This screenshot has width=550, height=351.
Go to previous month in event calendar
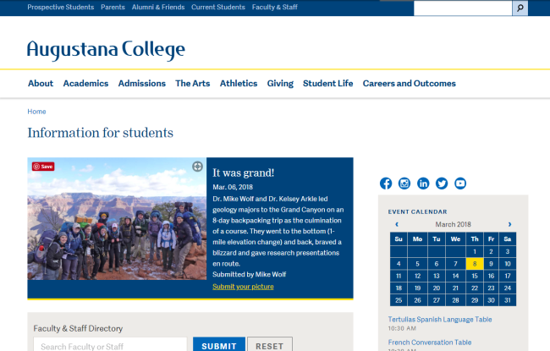tap(397, 224)
